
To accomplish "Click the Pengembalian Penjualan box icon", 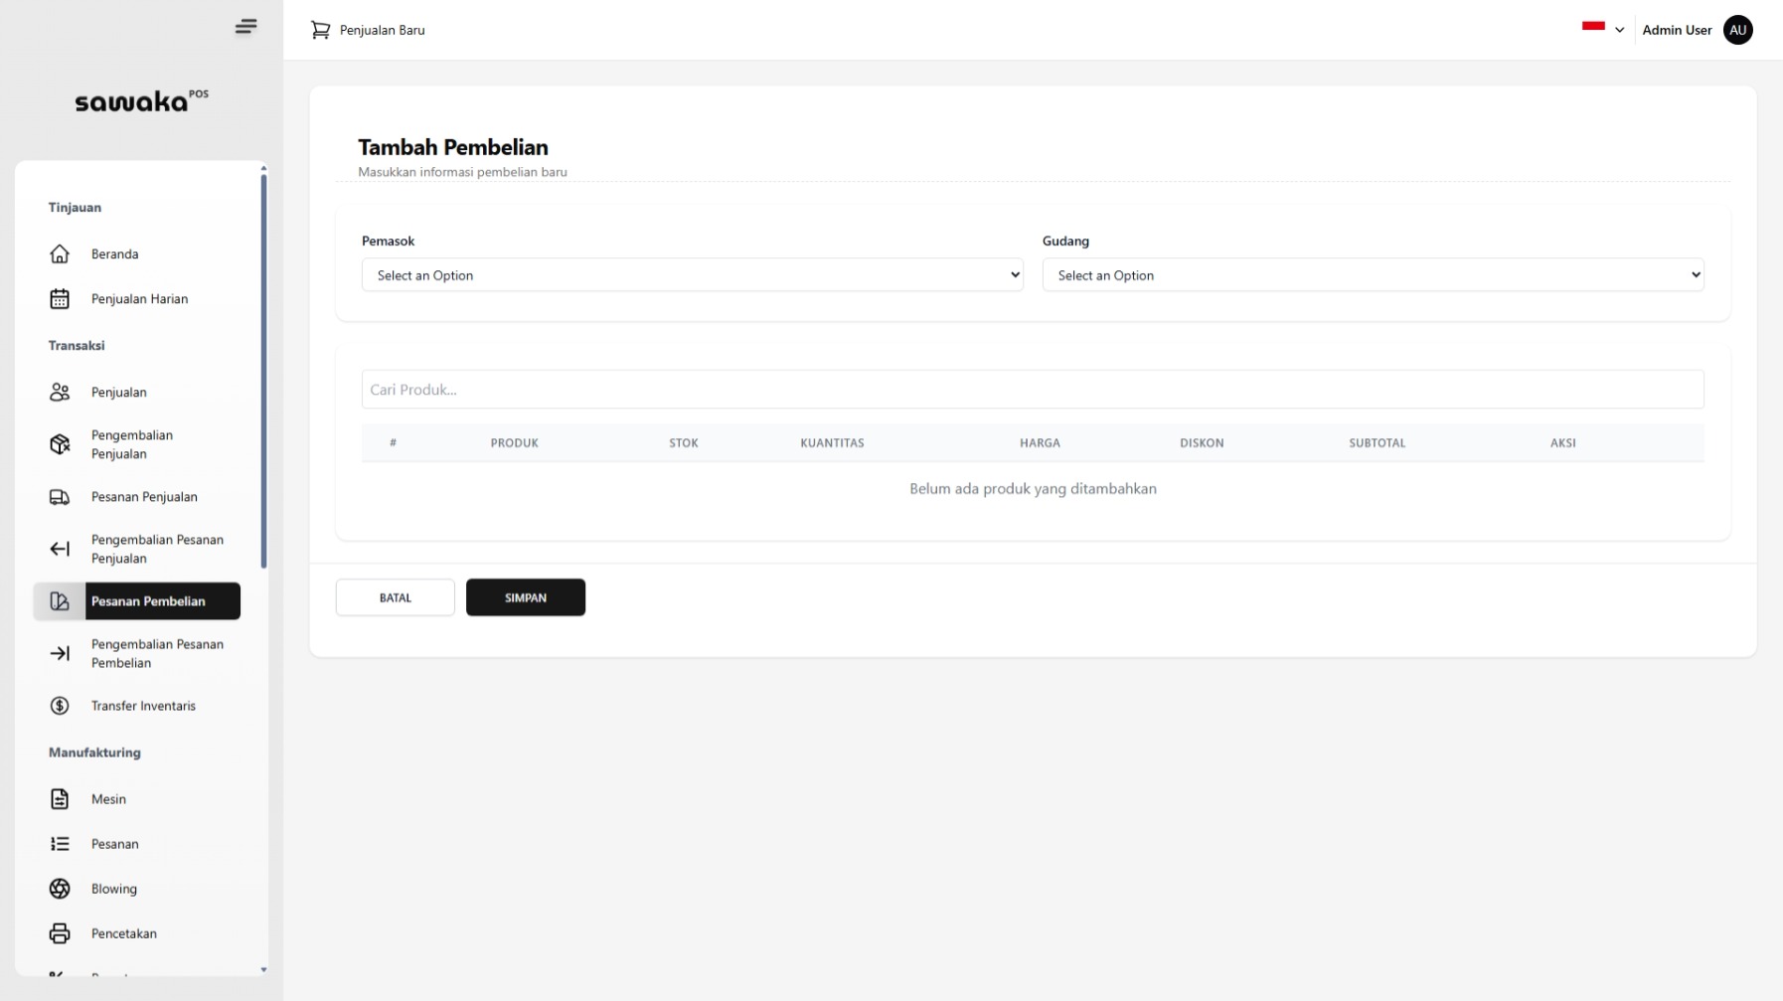I will [60, 444].
